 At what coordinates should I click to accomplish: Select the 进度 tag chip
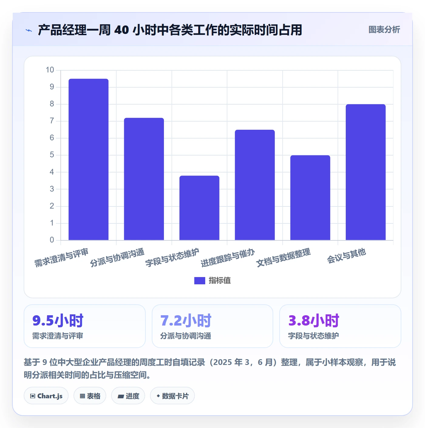(x=128, y=396)
